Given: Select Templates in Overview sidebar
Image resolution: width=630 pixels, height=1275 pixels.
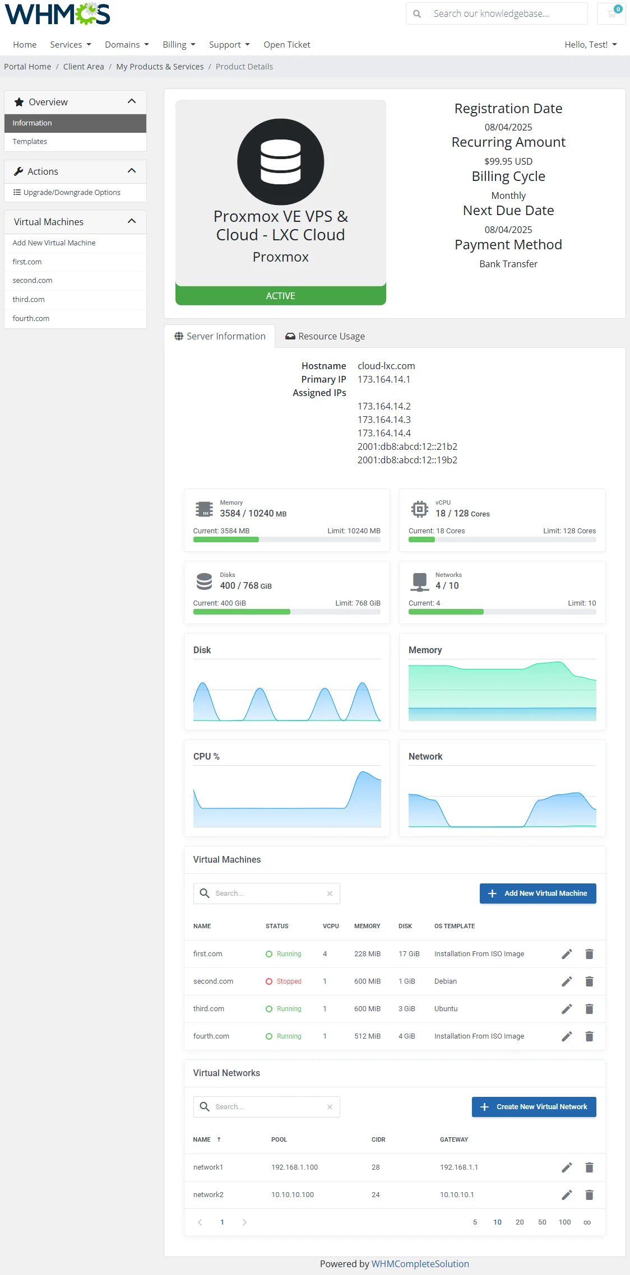Looking at the screenshot, I should [x=75, y=142].
